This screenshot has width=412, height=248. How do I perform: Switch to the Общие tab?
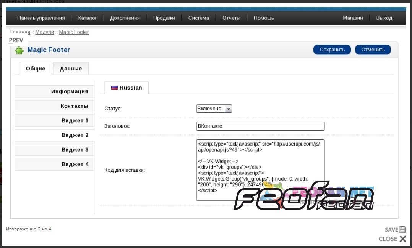click(x=36, y=69)
